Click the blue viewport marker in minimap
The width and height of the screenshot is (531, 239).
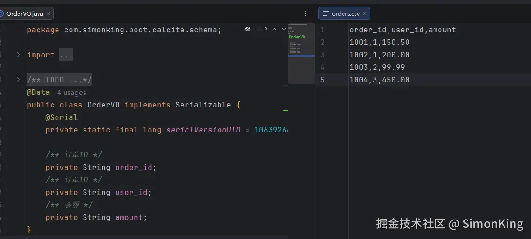click(301, 56)
